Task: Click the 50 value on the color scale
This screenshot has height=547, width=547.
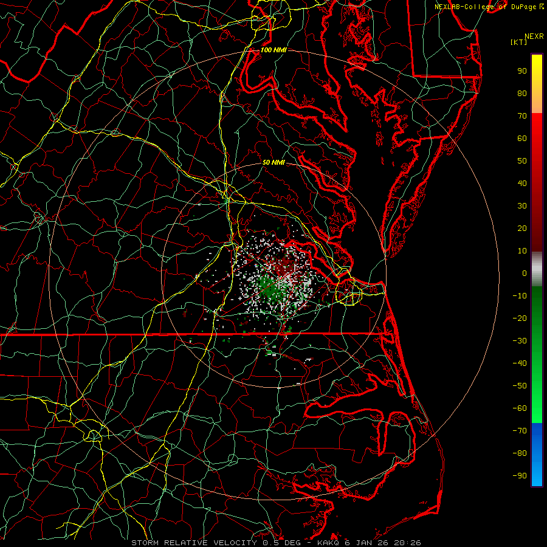Action: pyautogui.click(x=522, y=161)
